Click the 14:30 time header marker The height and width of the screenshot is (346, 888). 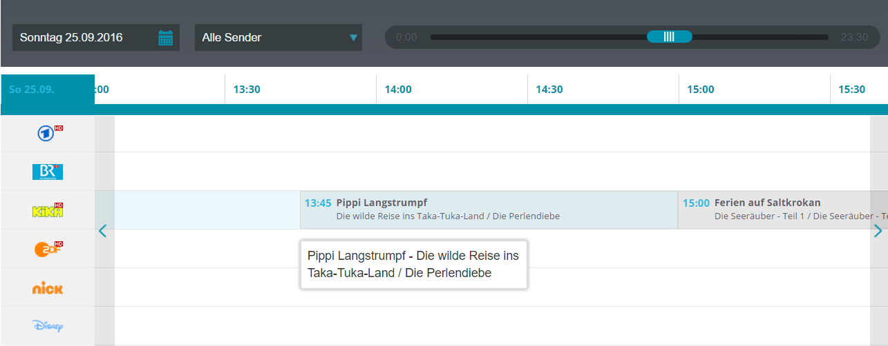(549, 90)
